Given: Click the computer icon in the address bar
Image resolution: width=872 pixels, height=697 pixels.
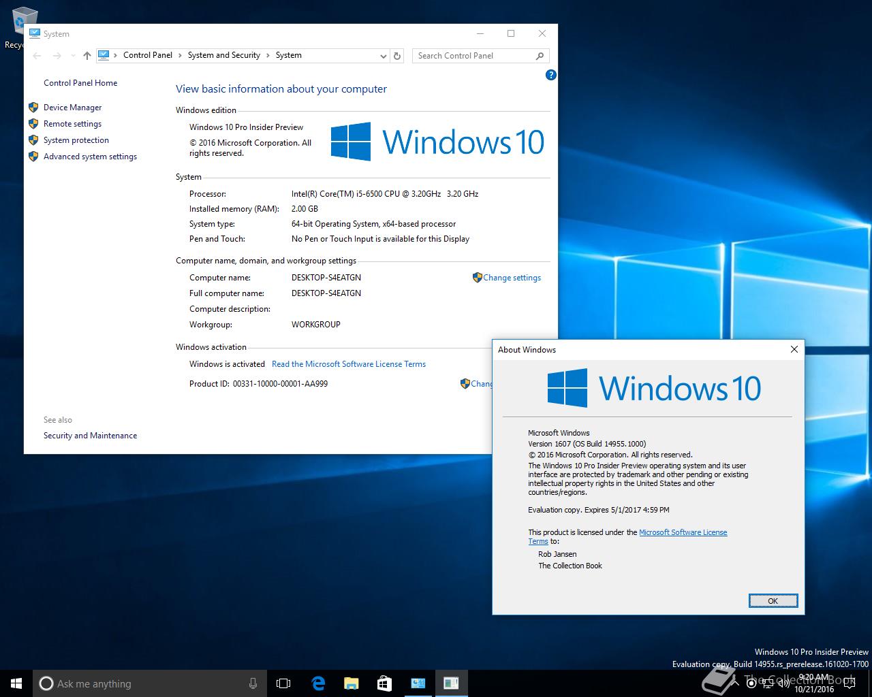Looking at the screenshot, I should [x=104, y=55].
